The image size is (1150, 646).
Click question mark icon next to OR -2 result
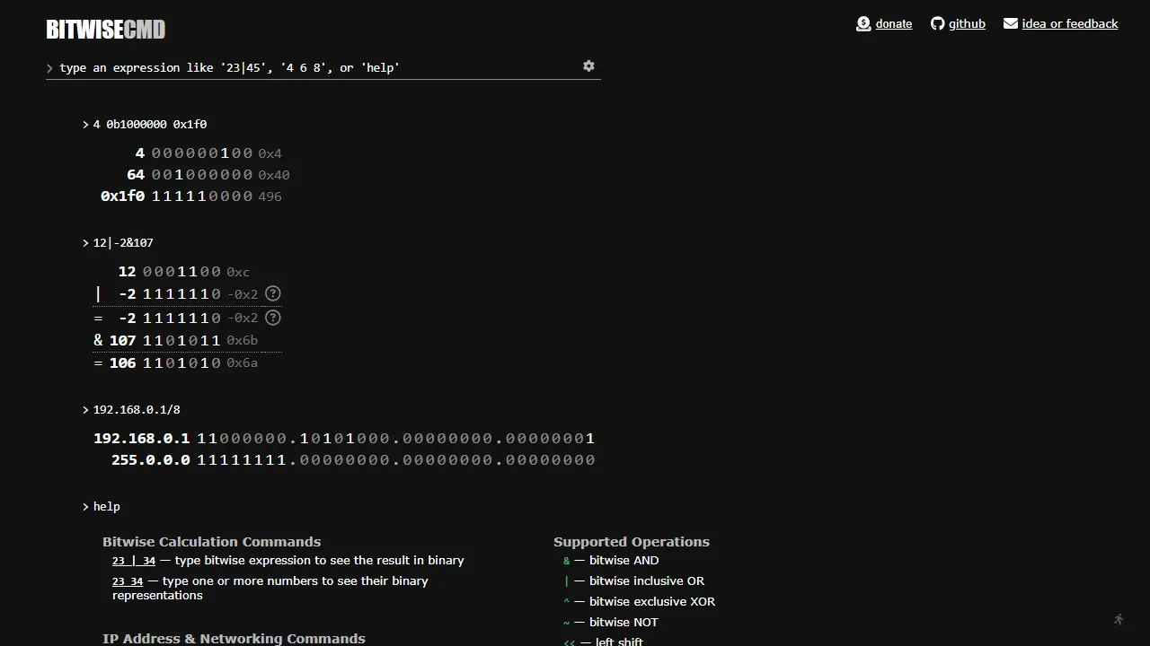(272, 293)
